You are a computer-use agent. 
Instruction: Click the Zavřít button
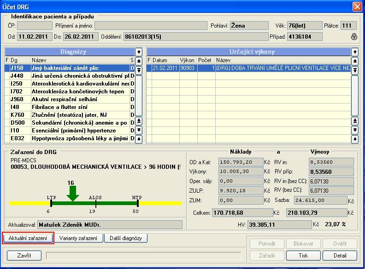(24, 256)
